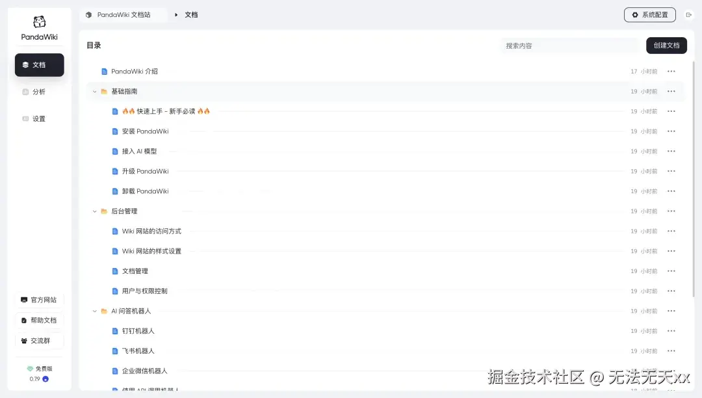Viewport: 702px width, 398px height.
Task: Click the AI 问答机器人 folder icon
Action: point(104,311)
